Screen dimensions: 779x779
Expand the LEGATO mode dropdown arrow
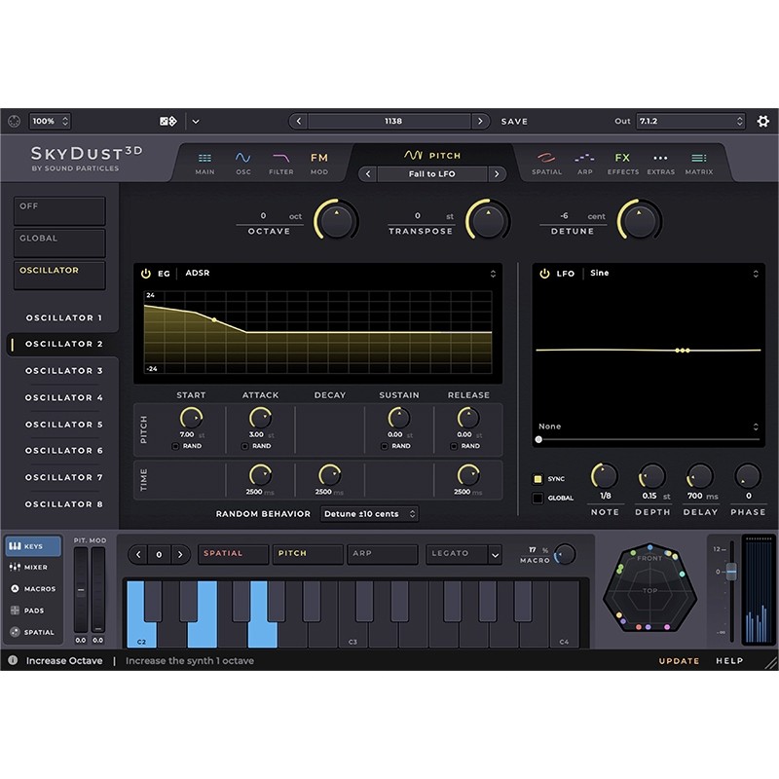click(x=495, y=555)
